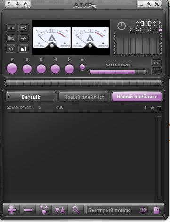Close the AIMP3 player

point(157,4)
